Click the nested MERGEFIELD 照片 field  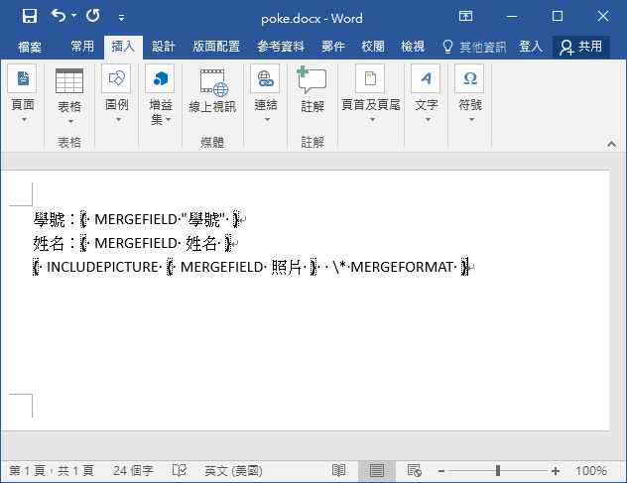point(242,267)
